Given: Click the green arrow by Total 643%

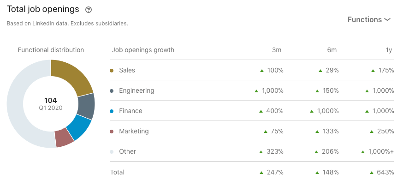Looking at the screenshot, I should tap(372, 173).
